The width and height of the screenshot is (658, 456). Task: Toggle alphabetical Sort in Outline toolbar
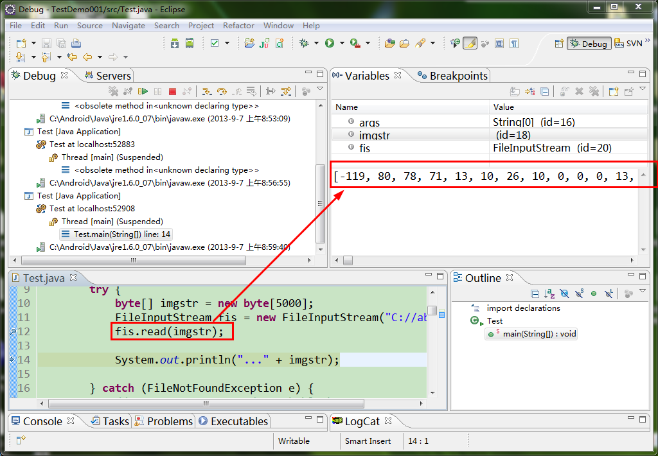click(x=549, y=294)
